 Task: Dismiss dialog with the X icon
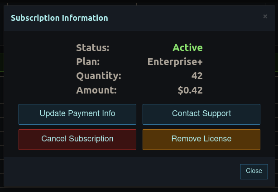(x=265, y=16)
